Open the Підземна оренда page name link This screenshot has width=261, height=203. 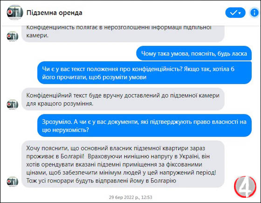click(x=54, y=13)
